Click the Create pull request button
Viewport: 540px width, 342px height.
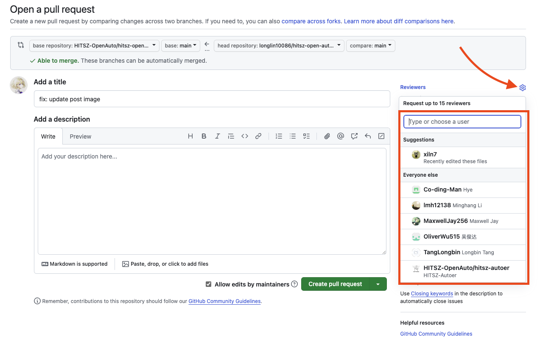pyautogui.click(x=335, y=284)
